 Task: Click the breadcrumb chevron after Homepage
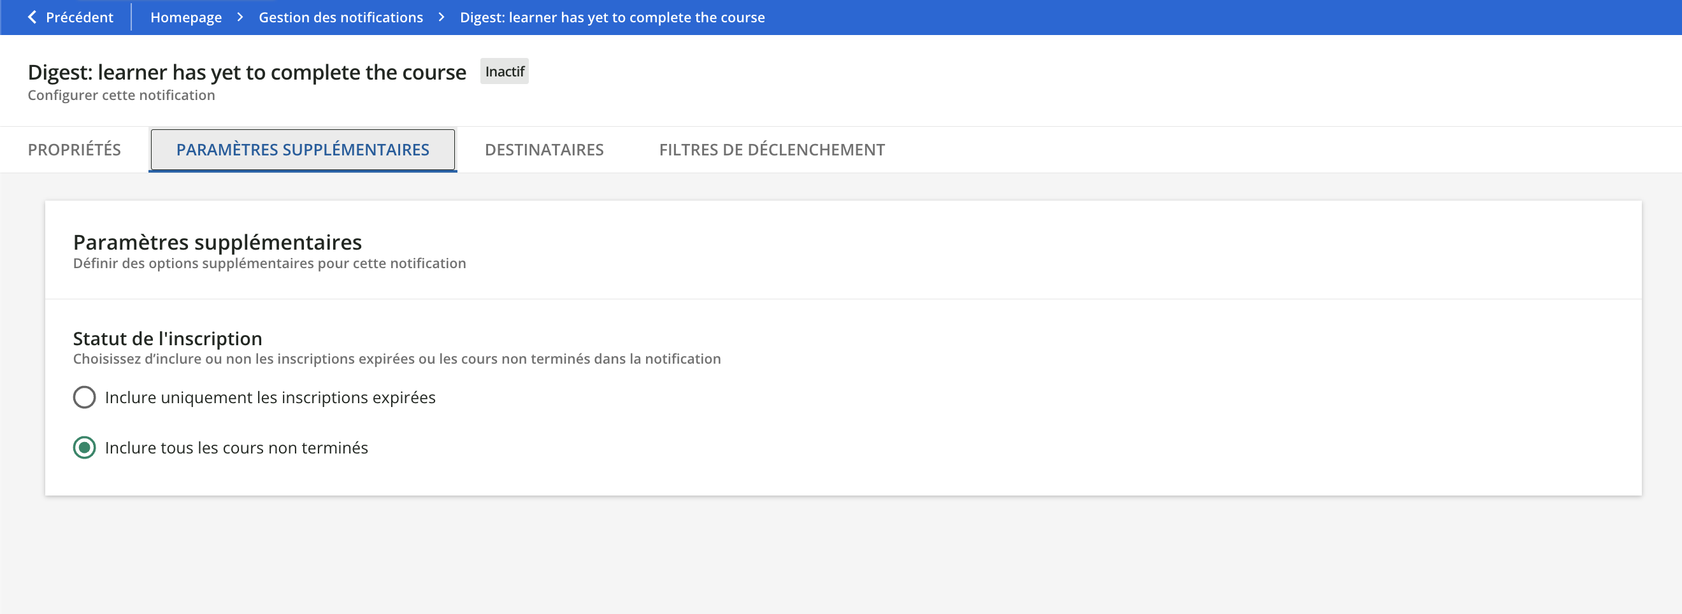click(240, 17)
